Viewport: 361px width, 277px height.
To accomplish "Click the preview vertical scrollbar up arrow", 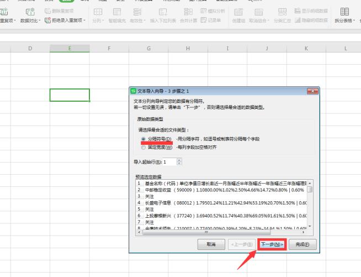I will (x=310, y=183).
